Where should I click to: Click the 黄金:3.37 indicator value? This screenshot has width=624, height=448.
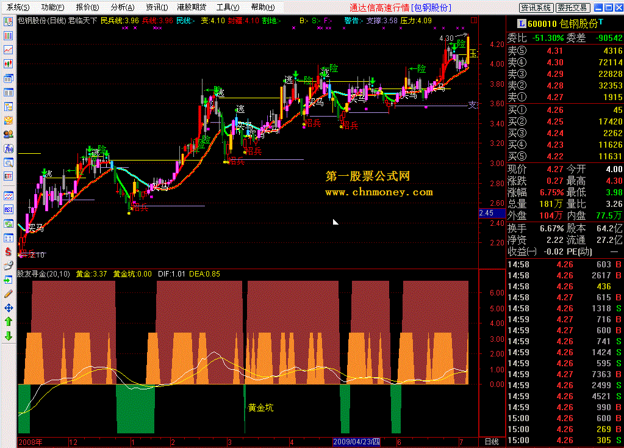[91, 274]
